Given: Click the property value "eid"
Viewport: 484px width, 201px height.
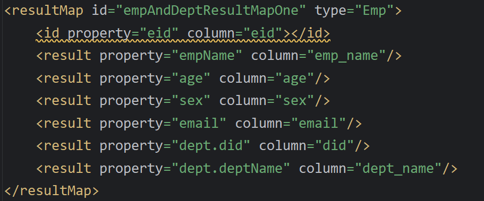Looking at the screenshot, I should [x=155, y=33].
